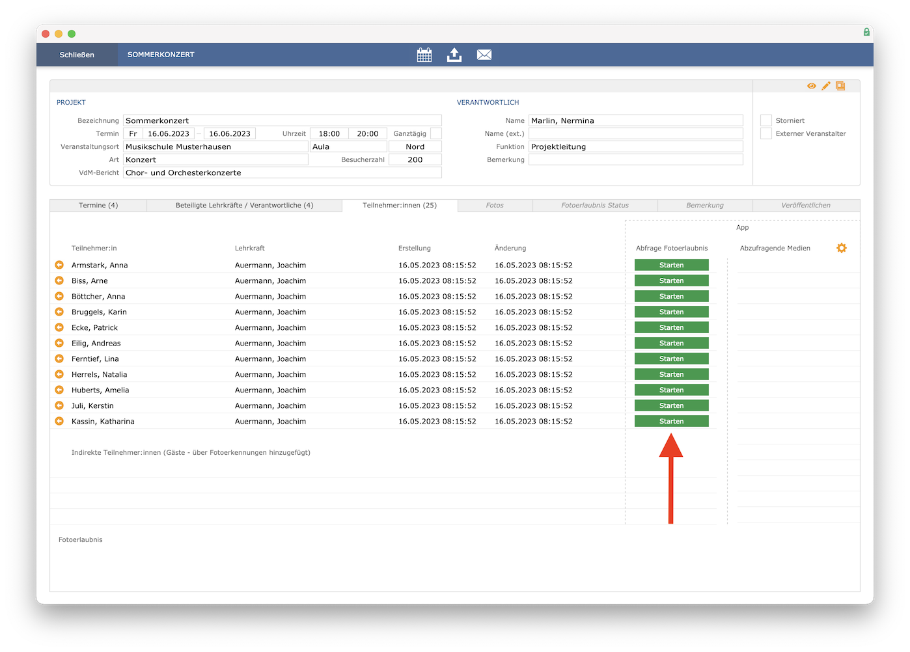Click VdM-Bericht field Chor- und Orchesterkonzerte

[x=283, y=172]
